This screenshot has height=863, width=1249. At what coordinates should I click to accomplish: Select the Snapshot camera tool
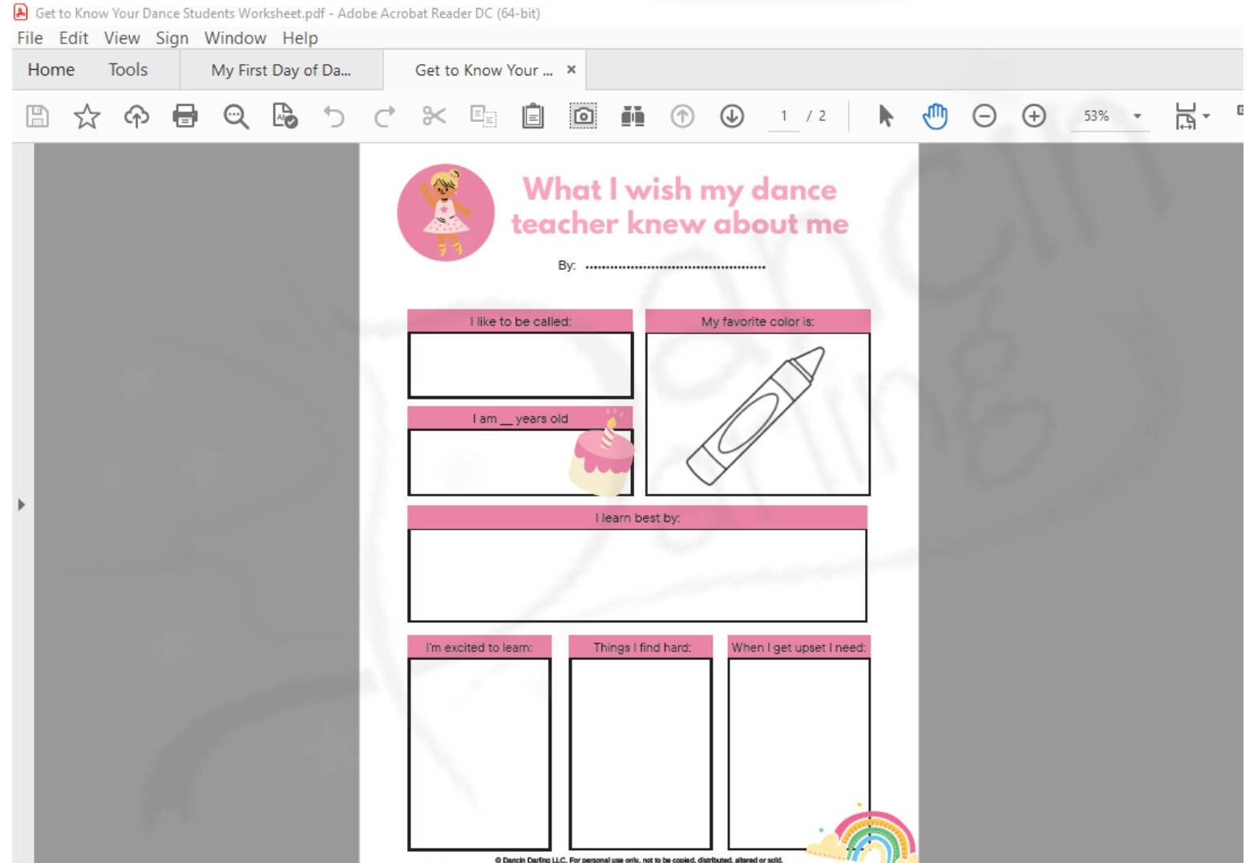(584, 115)
